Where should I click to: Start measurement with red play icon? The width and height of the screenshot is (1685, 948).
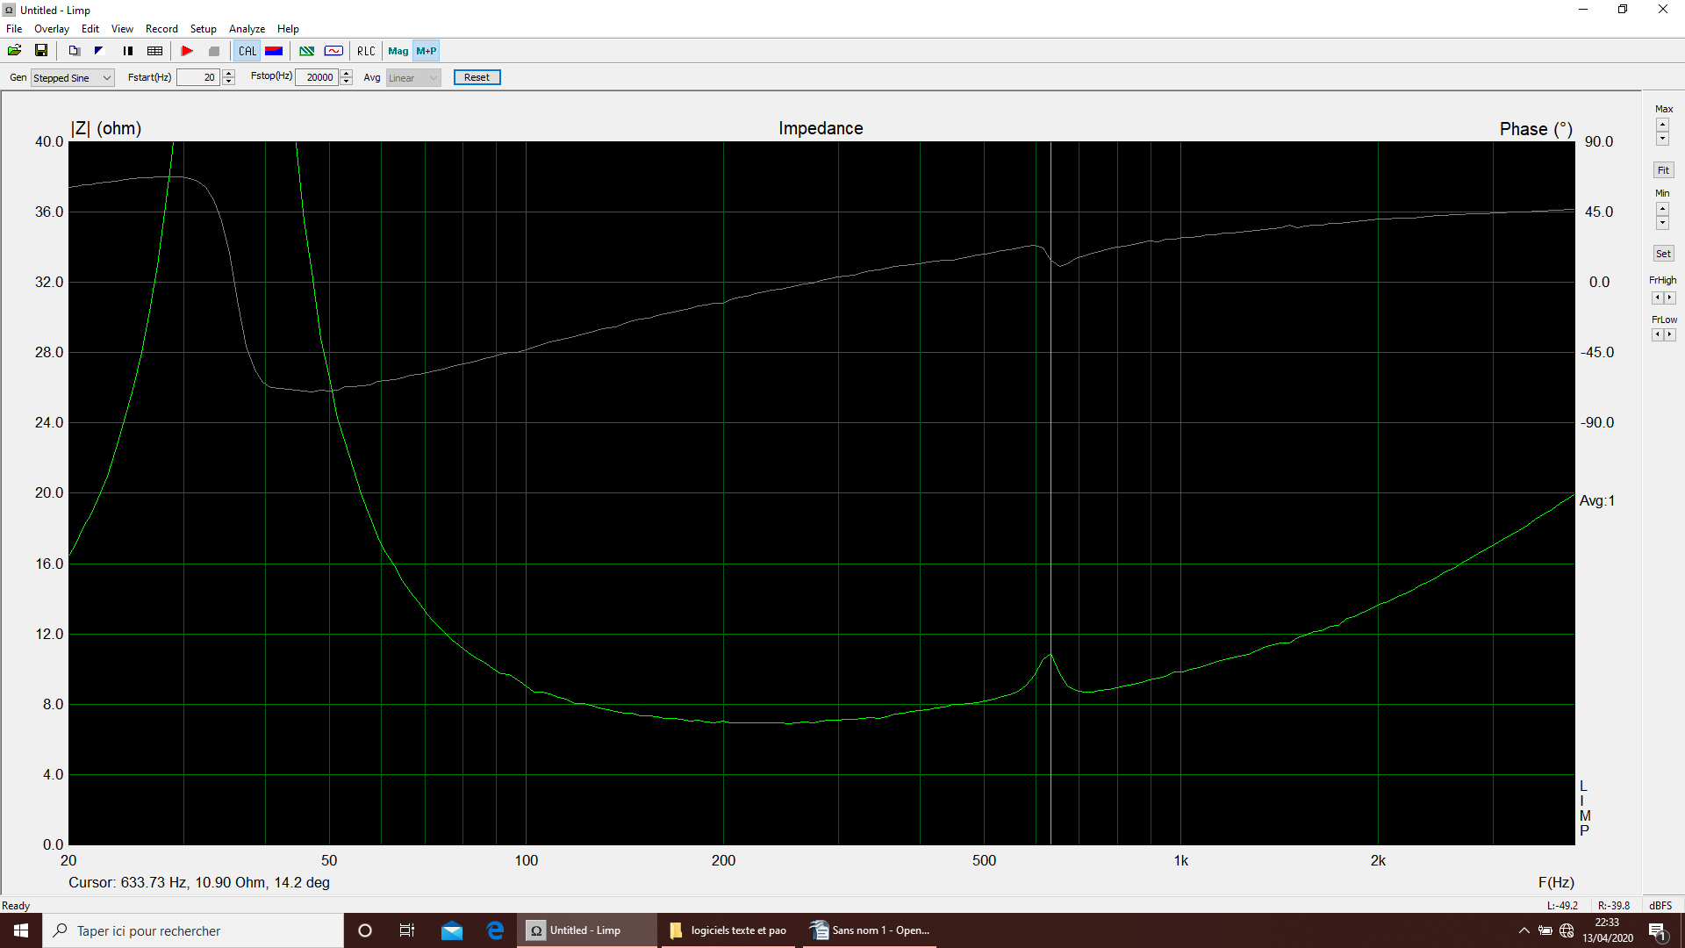coord(187,51)
